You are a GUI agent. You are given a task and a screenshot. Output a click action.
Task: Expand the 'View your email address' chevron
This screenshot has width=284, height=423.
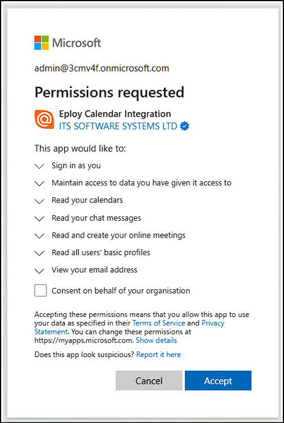pyautogui.click(x=40, y=271)
